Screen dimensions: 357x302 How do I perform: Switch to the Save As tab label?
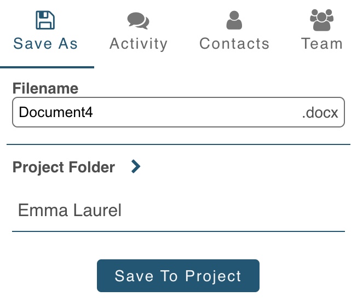(45, 44)
